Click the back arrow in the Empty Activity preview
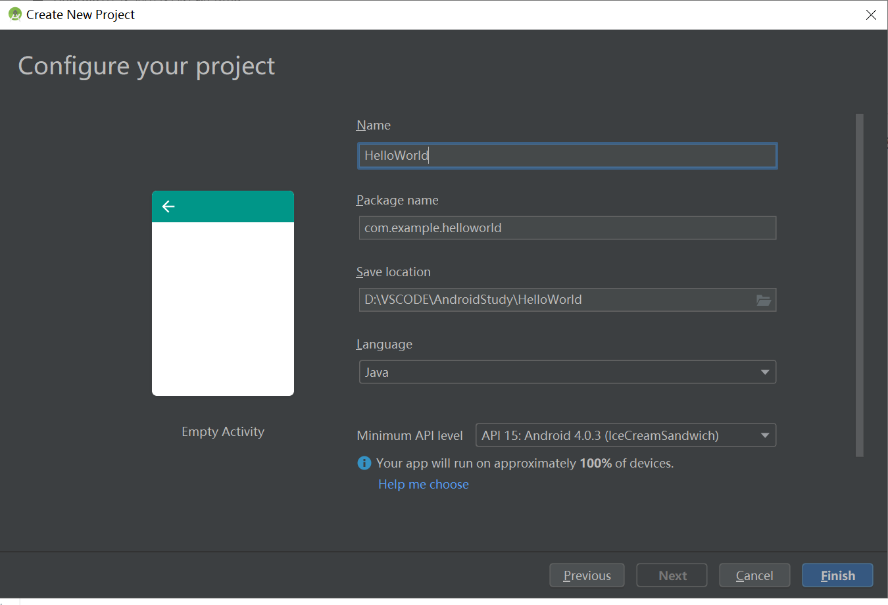Screen dimensions: 888x605 pyautogui.click(x=168, y=206)
